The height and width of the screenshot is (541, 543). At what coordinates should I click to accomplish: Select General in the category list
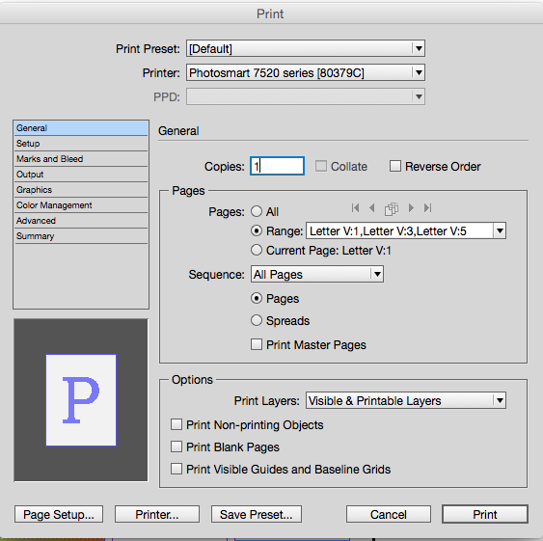point(81,128)
